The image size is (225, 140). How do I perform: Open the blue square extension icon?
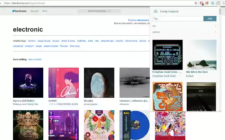[212, 3]
